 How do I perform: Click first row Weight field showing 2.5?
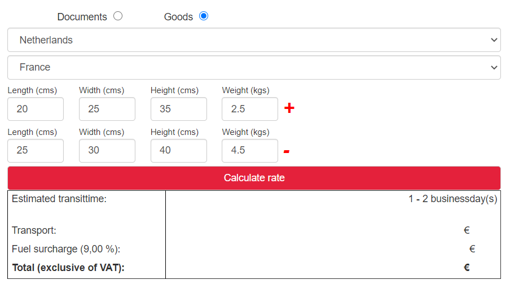coord(250,109)
